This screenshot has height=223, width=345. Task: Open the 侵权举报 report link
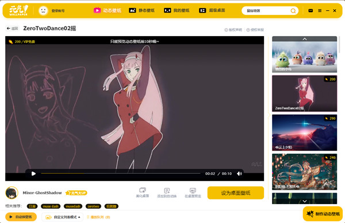click(255, 30)
